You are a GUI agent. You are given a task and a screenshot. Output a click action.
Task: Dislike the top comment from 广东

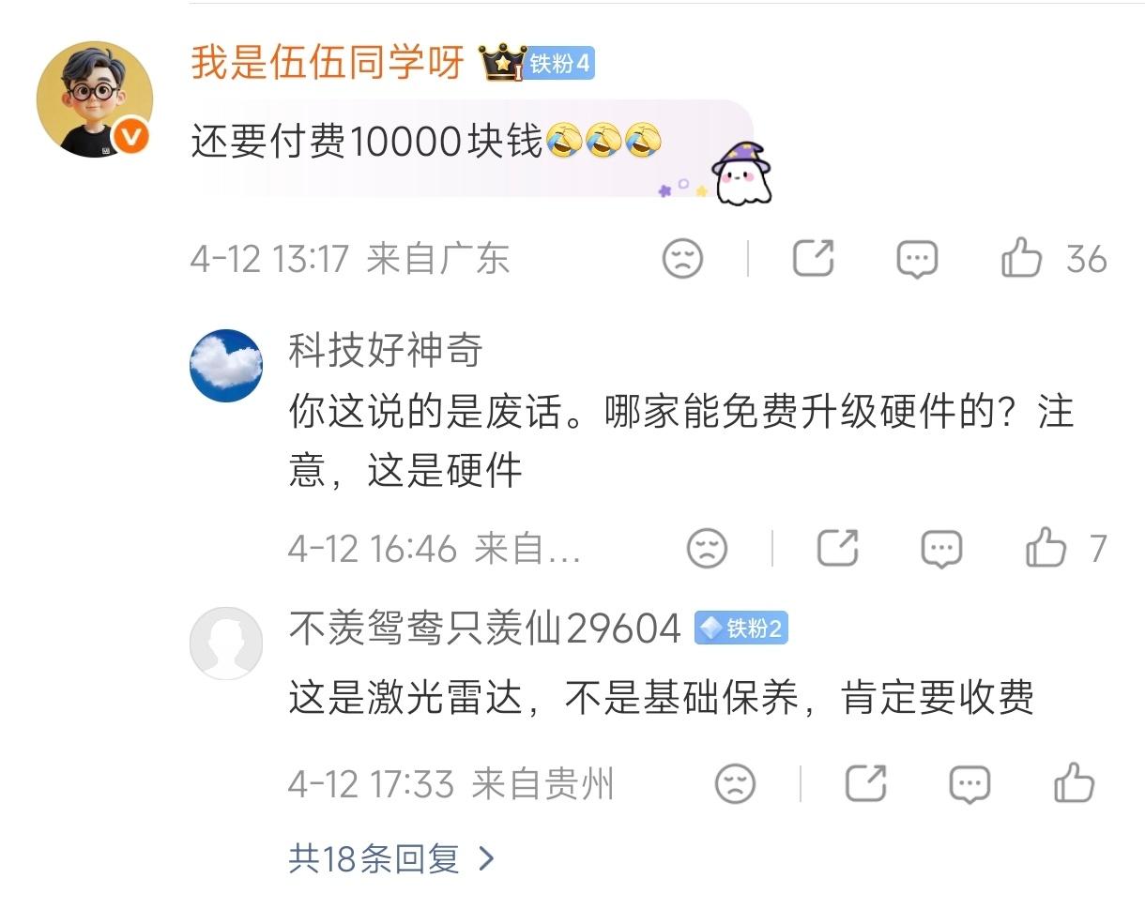coord(682,258)
